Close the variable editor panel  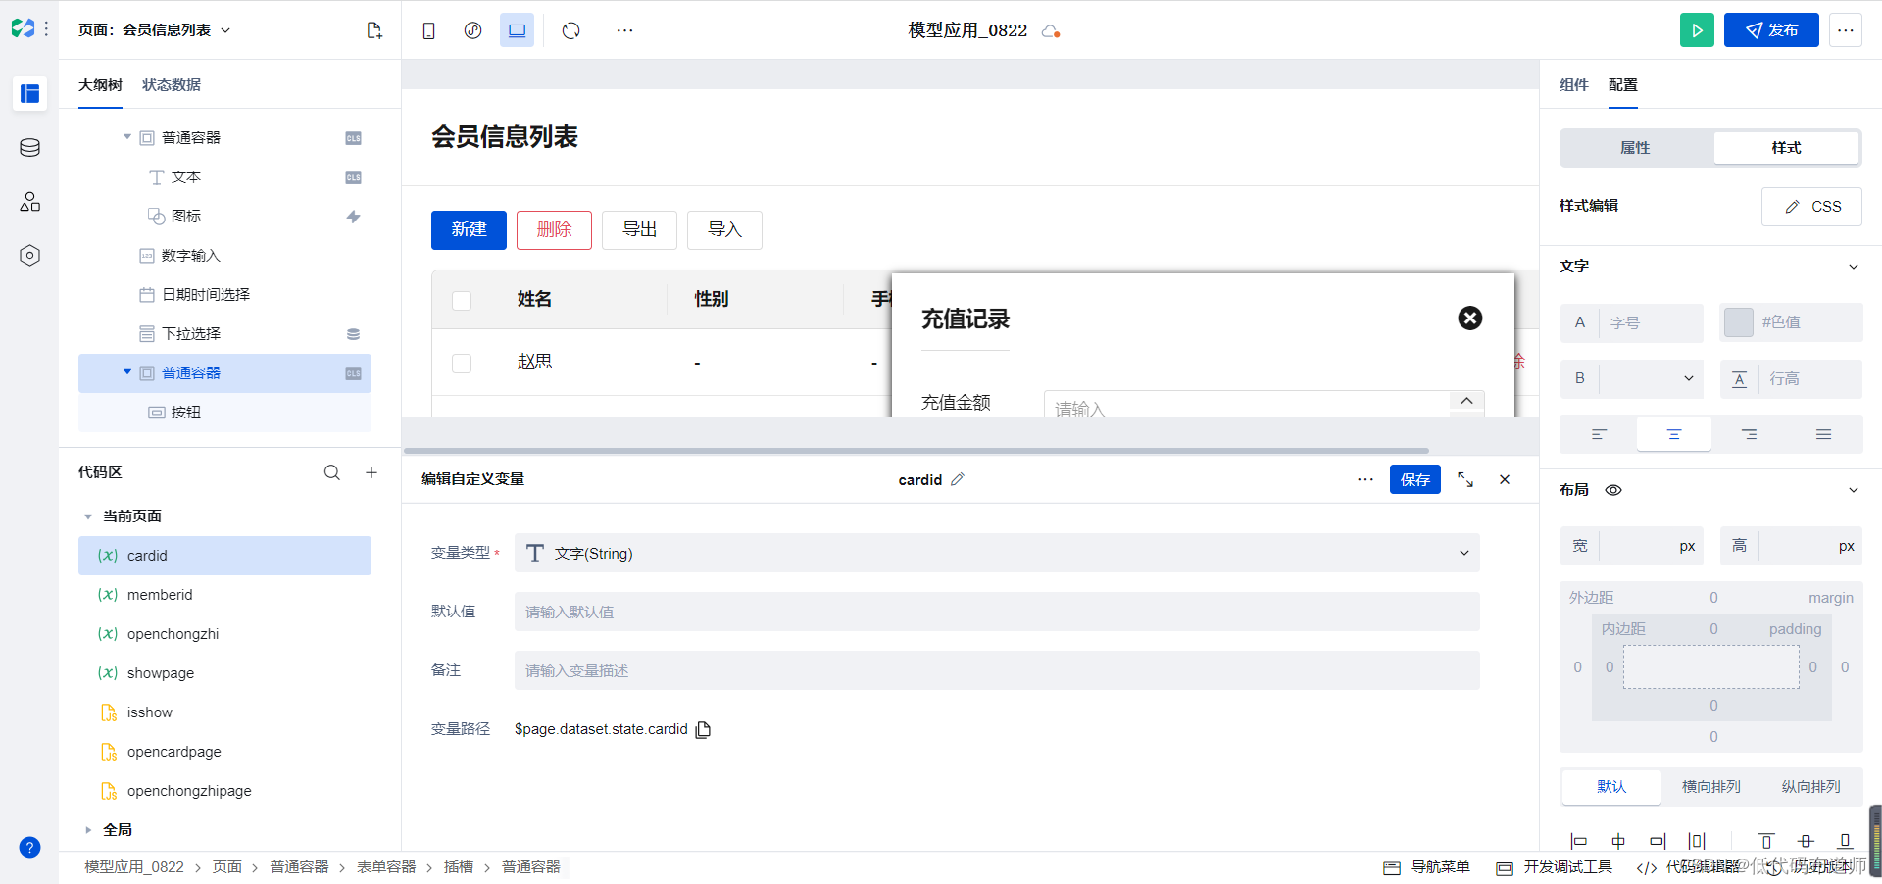coord(1505,479)
